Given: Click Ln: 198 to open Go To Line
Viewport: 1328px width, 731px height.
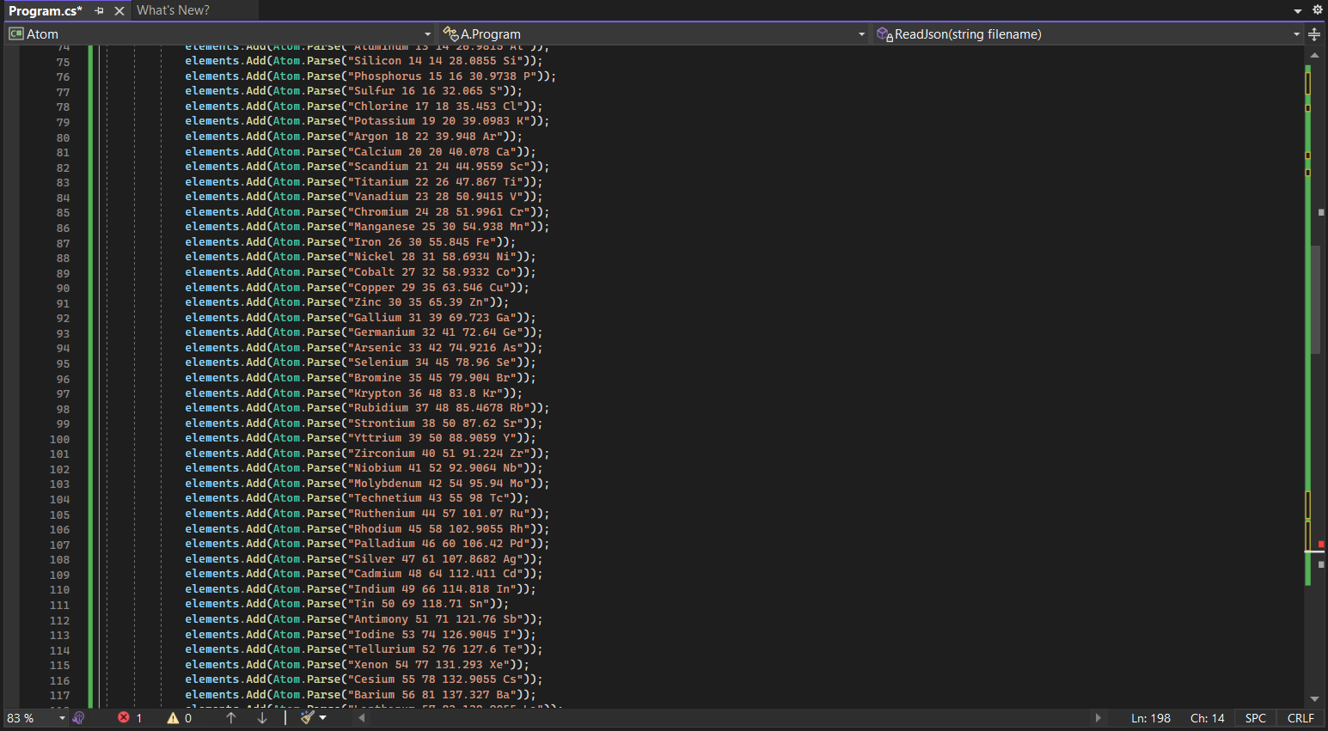Looking at the screenshot, I should pos(1151,718).
